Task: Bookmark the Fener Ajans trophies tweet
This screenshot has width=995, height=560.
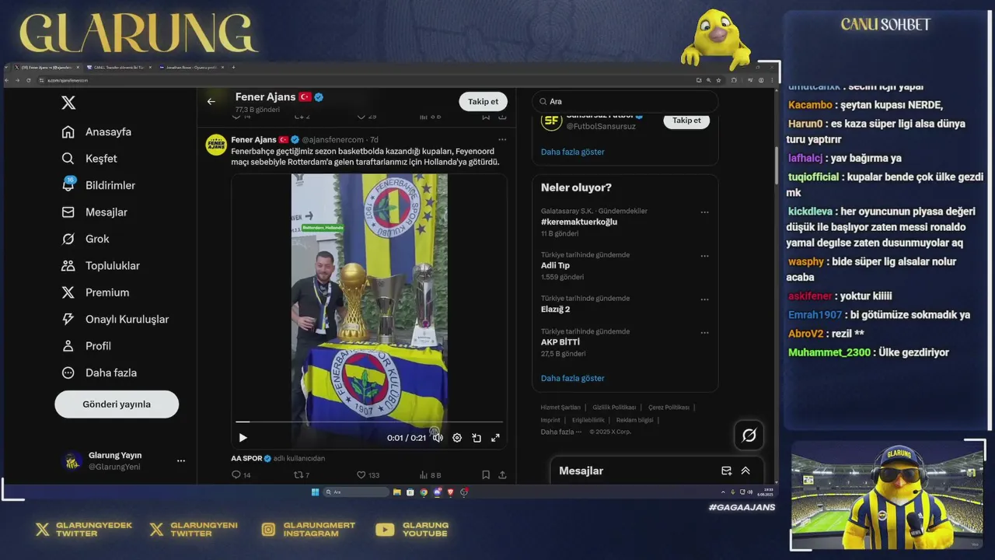Action: point(486,475)
